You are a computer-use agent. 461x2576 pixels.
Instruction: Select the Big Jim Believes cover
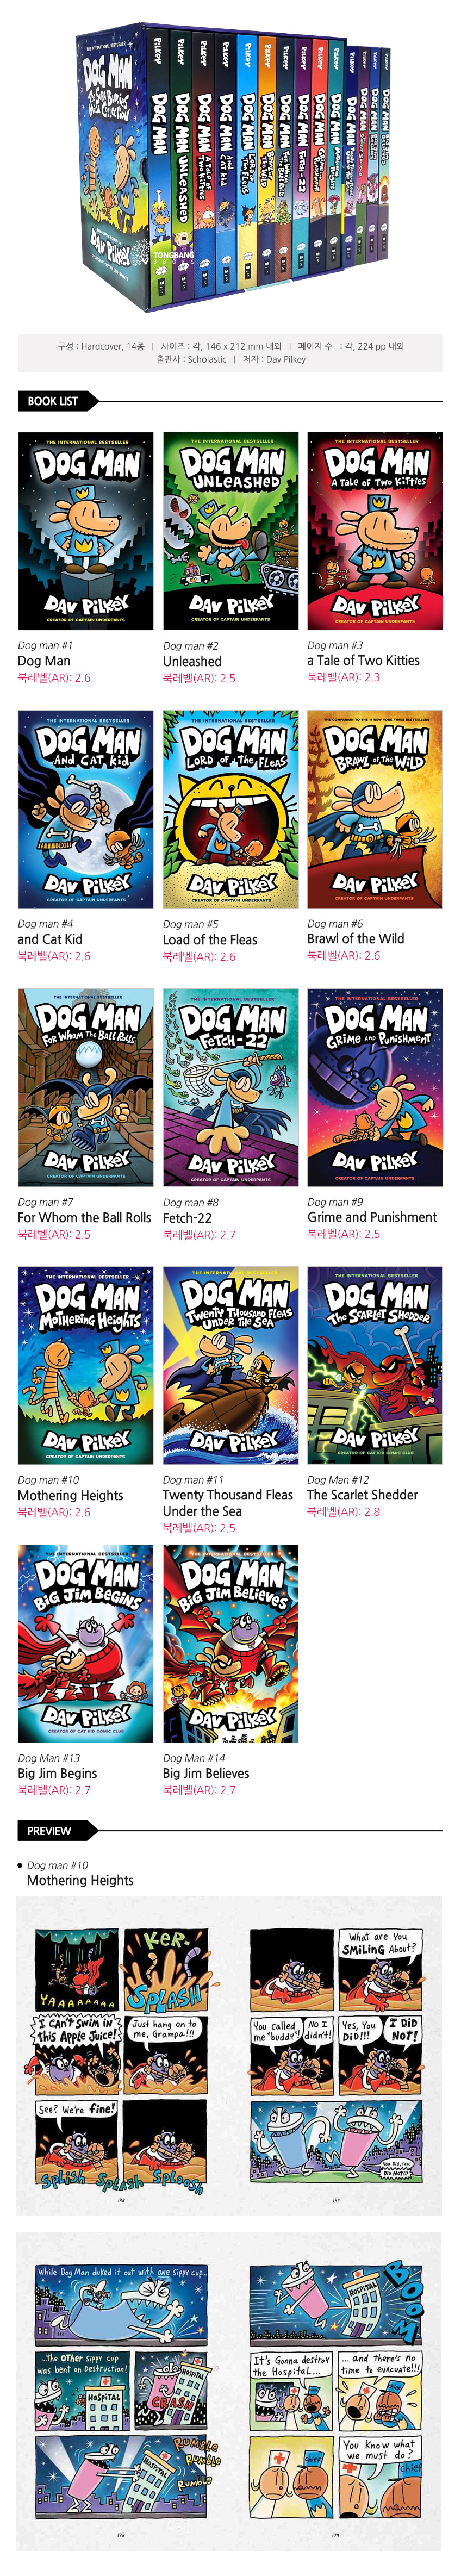pyautogui.click(x=231, y=1643)
